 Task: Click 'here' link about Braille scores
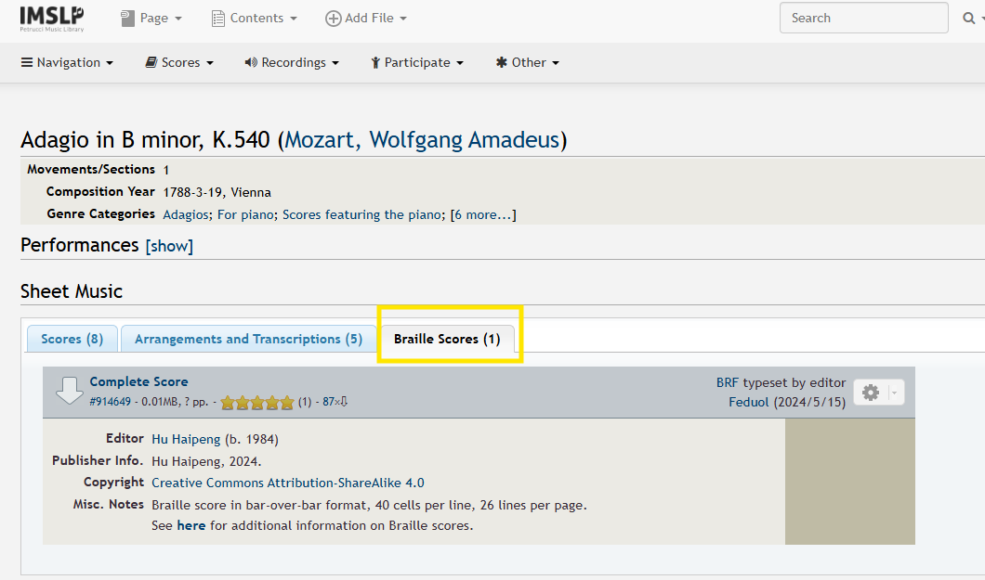click(191, 525)
